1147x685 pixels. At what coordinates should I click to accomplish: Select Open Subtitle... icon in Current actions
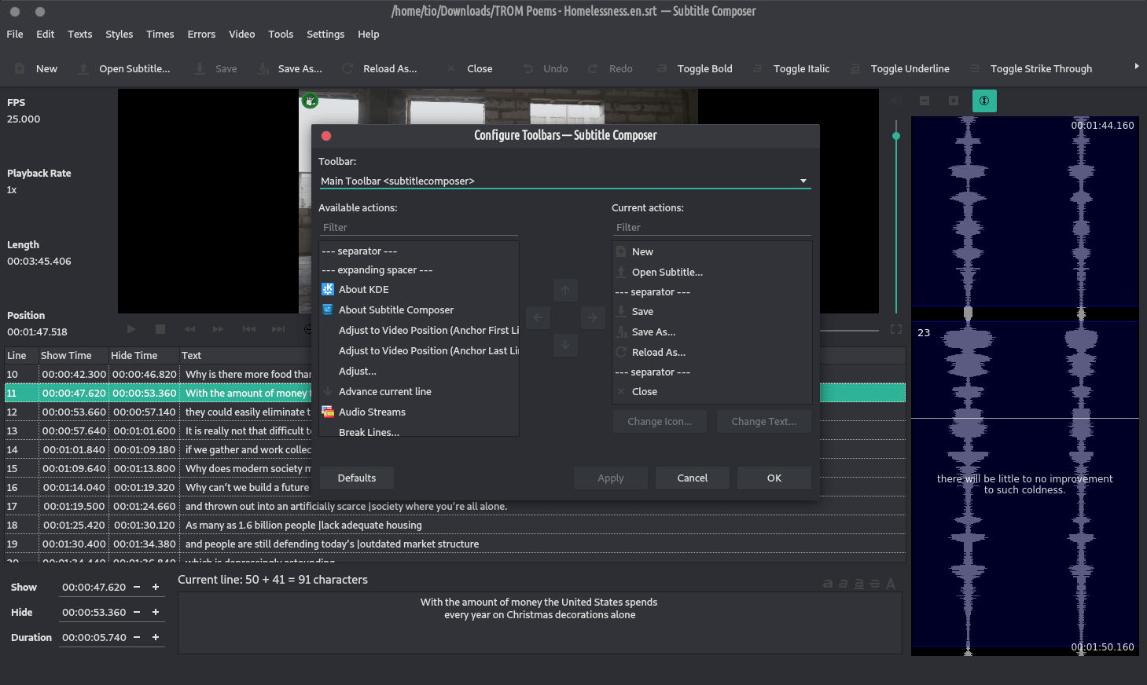coord(621,272)
